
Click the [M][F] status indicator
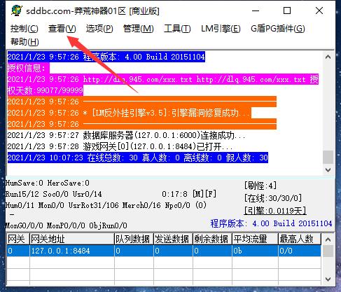(204, 194)
